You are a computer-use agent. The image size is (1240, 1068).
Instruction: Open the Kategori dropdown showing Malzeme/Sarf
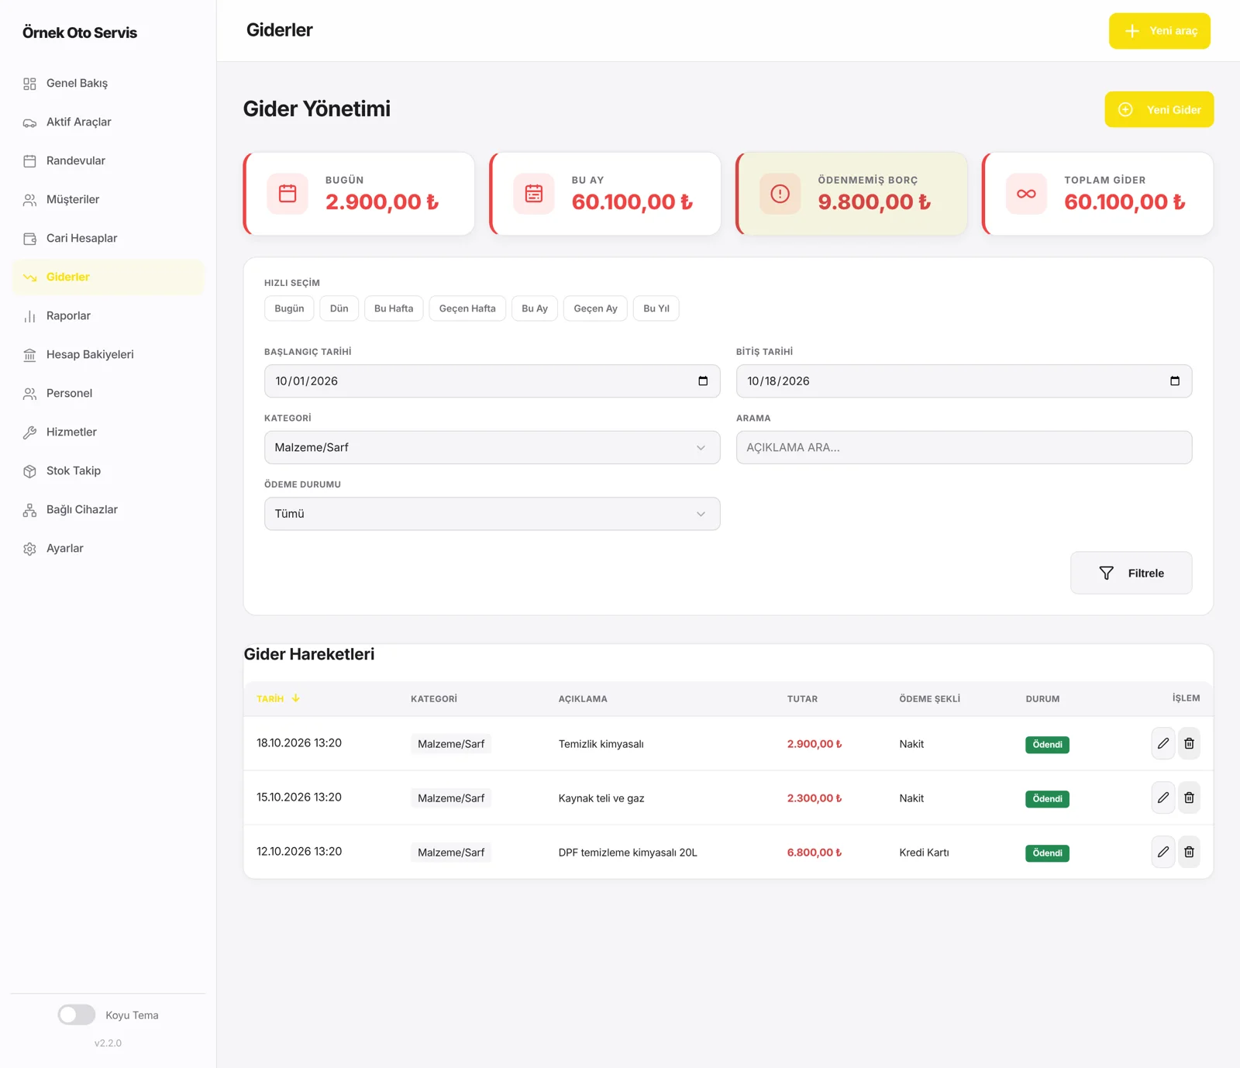tap(492, 447)
